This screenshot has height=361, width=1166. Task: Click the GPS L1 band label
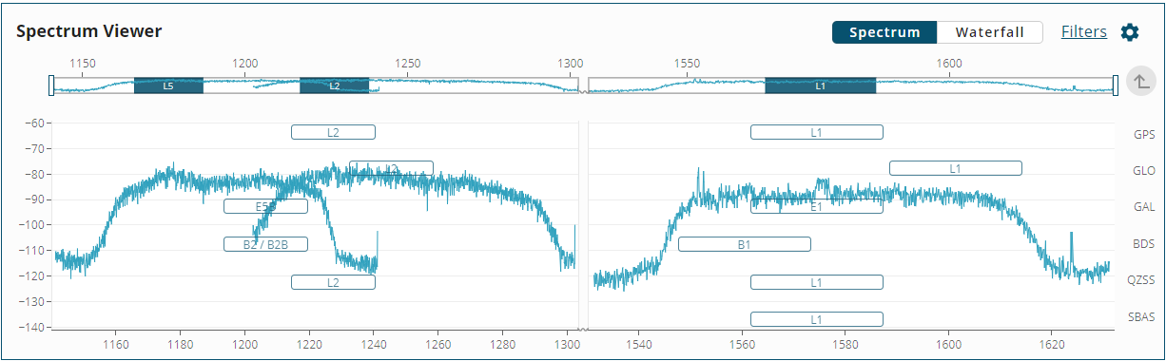(x=816, y=132)
